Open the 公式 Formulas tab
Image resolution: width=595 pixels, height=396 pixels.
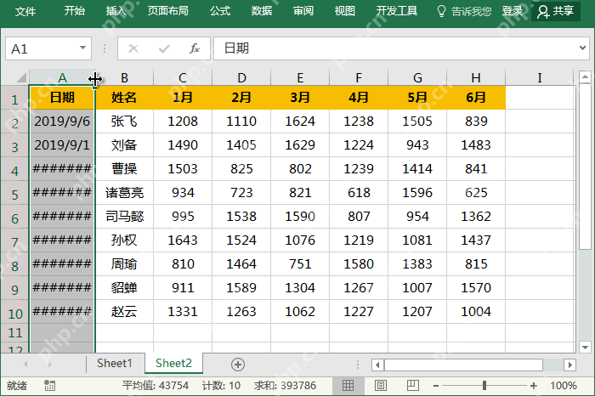pyautogui.click(x=220, y=11)
